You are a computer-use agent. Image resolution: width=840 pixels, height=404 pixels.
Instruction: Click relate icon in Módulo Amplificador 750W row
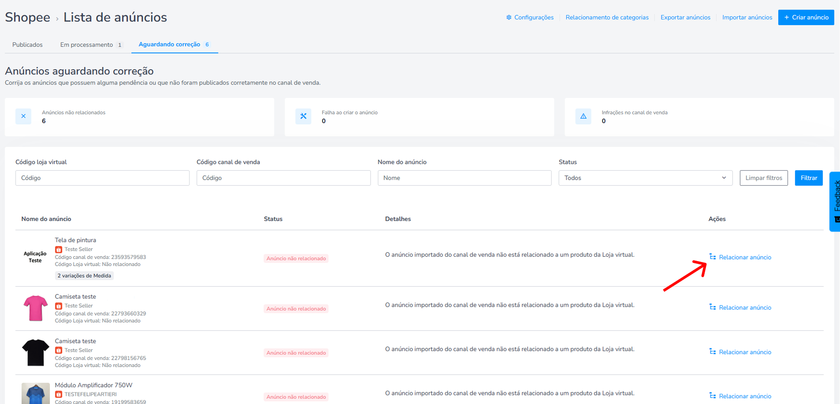click(x=713, y=396)
